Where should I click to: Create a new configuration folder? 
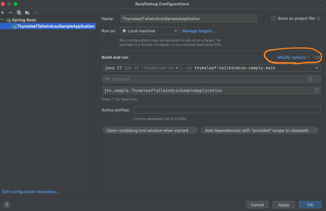tap(27, 13)
